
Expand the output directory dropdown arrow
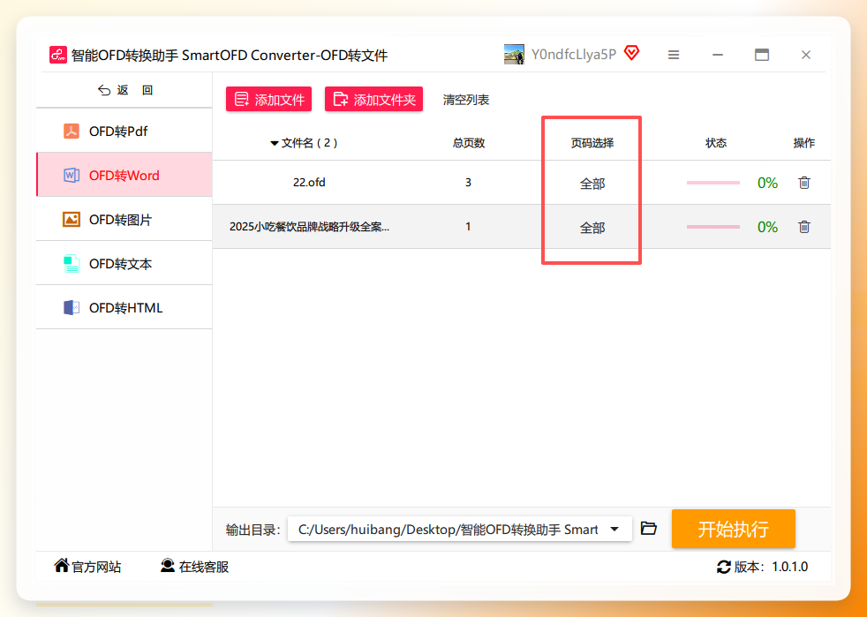[x=614, y=530]
